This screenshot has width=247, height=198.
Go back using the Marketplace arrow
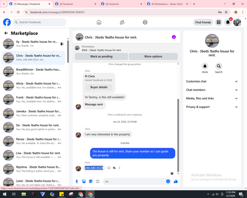tap(6, 33)
